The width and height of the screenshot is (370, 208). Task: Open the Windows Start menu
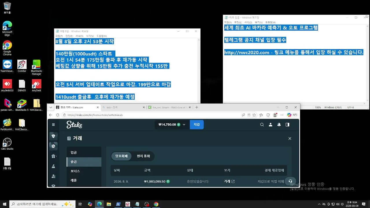click(5, 204)
